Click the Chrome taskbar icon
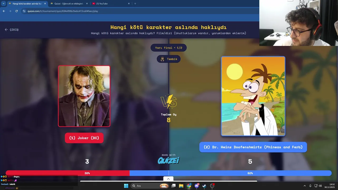 click(x=189, y=186)
